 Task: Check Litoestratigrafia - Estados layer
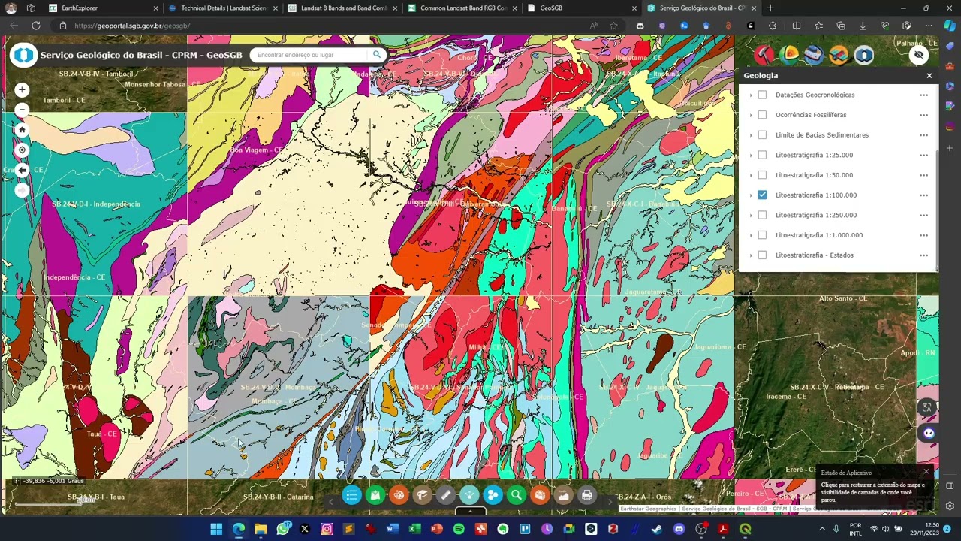pyautogui.click(x=762, y=255)
